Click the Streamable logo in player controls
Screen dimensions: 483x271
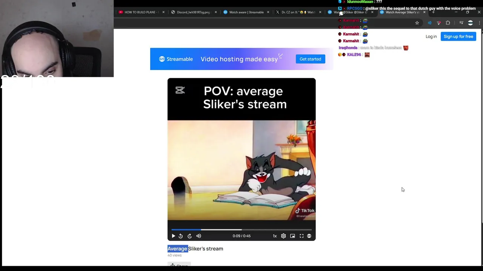(x=309, y=236)
